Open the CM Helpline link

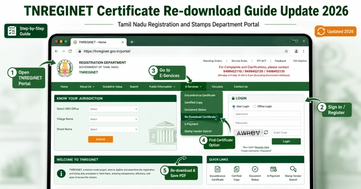pos(300,61)
